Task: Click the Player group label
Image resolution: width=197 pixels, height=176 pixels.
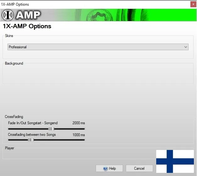Action: tap(9, 148)
